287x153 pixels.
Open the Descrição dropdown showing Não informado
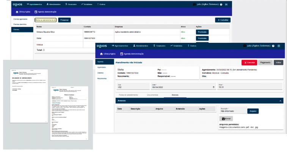click(x=232, y=111)
